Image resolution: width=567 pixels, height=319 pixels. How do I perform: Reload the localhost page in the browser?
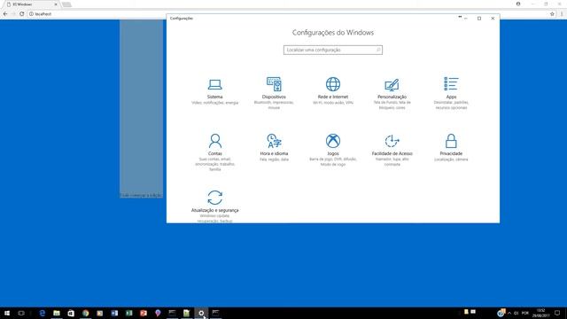click(x=21, y=14)
